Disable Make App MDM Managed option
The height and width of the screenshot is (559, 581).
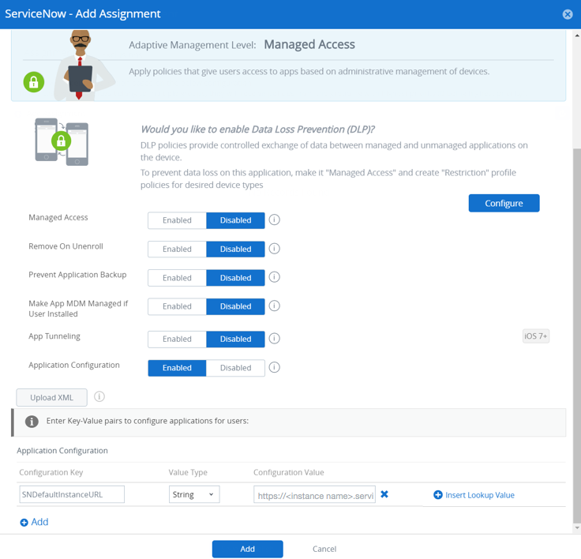(x=236, y=306)
